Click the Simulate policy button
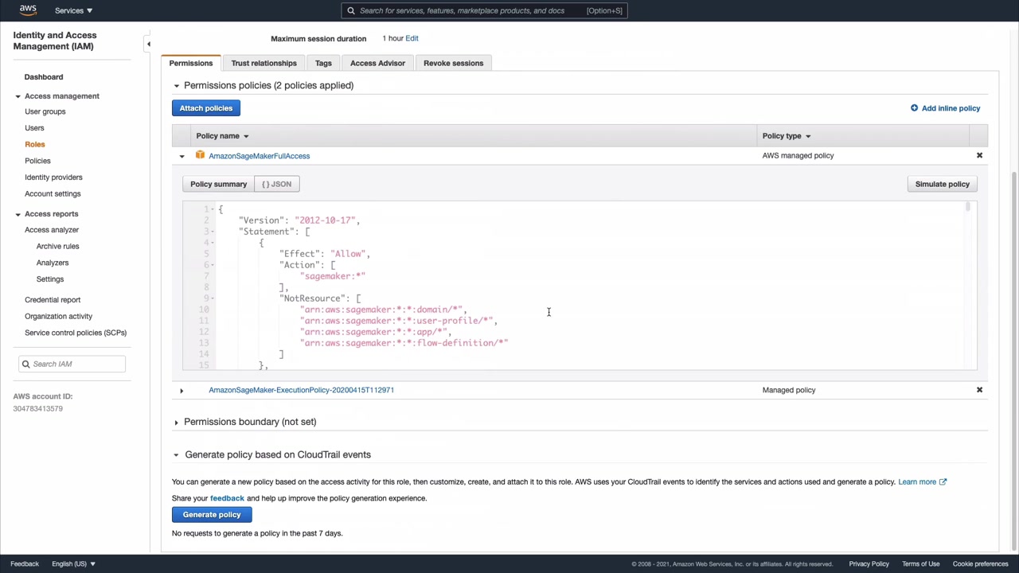 942,184
